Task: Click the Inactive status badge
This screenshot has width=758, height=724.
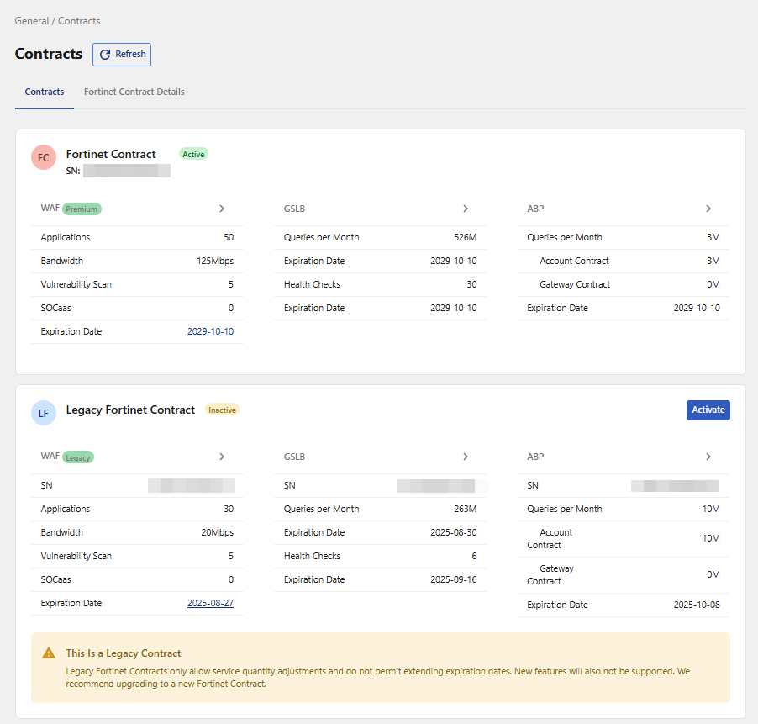Action: 223,410
